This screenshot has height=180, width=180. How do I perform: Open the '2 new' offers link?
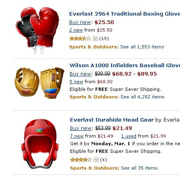pyautogui.click(x=76, y=30)
